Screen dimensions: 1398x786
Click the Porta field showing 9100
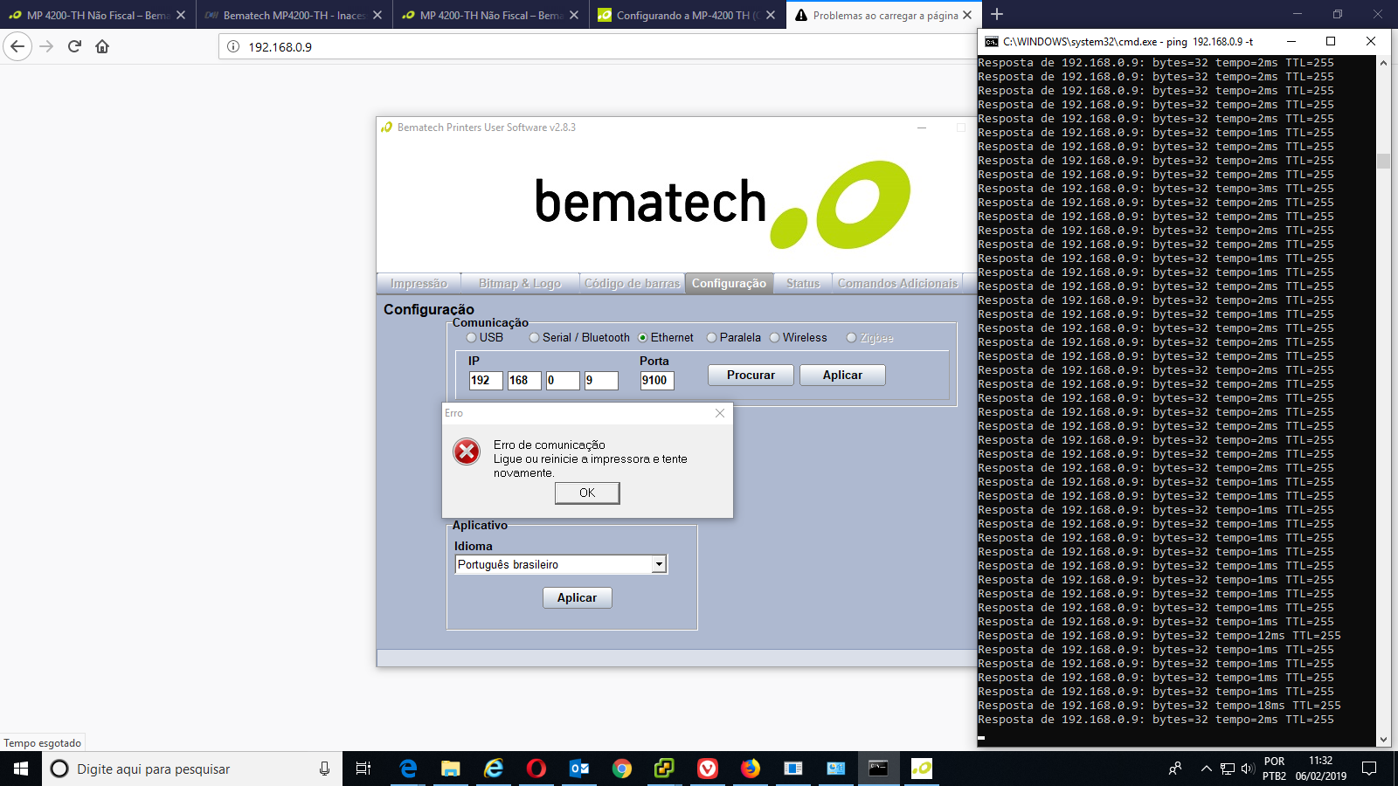(657, 381)
